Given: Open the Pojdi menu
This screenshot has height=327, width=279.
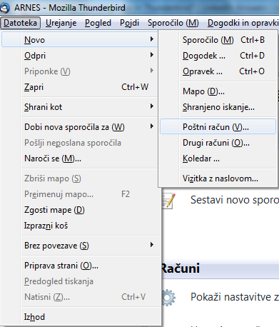Looking at the screenshot, I should coord(129,23).
